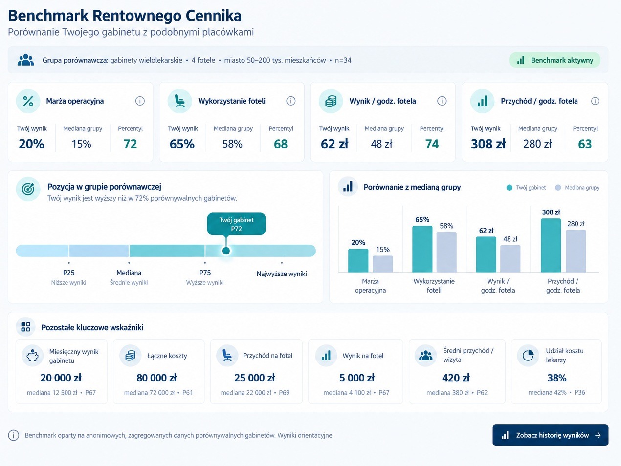The image size is (621, 466).
Task: Click the 62 zł teal bar in the chart
Action: click(487, 254)
